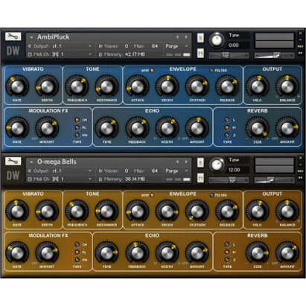
Task: Select CH modulation type in AmbiPluck
Action: 77,120
